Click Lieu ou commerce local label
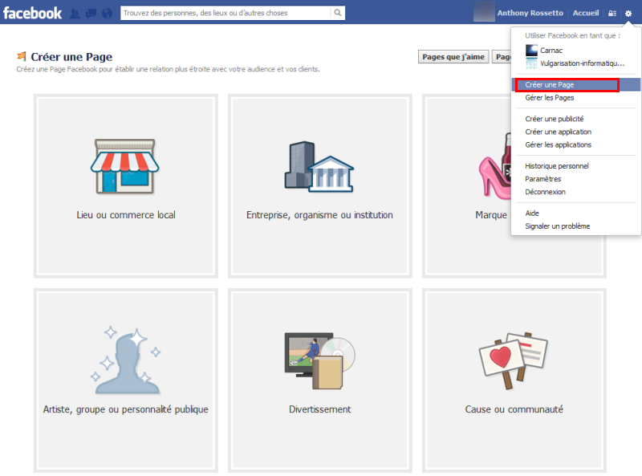 coord(126,215)
